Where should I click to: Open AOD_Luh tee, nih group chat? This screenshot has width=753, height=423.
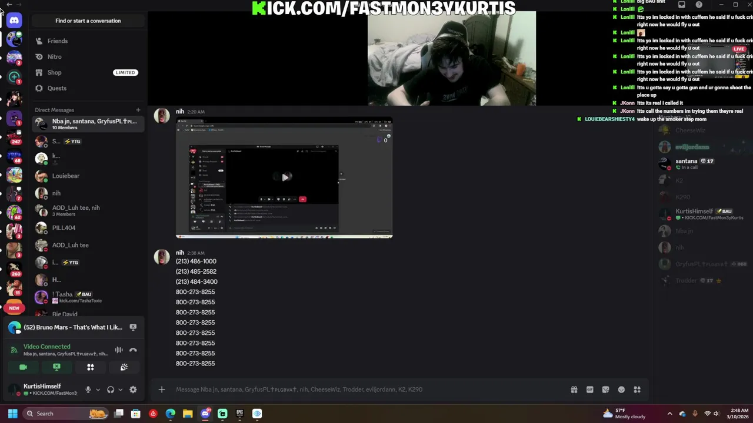coord(88,210)
